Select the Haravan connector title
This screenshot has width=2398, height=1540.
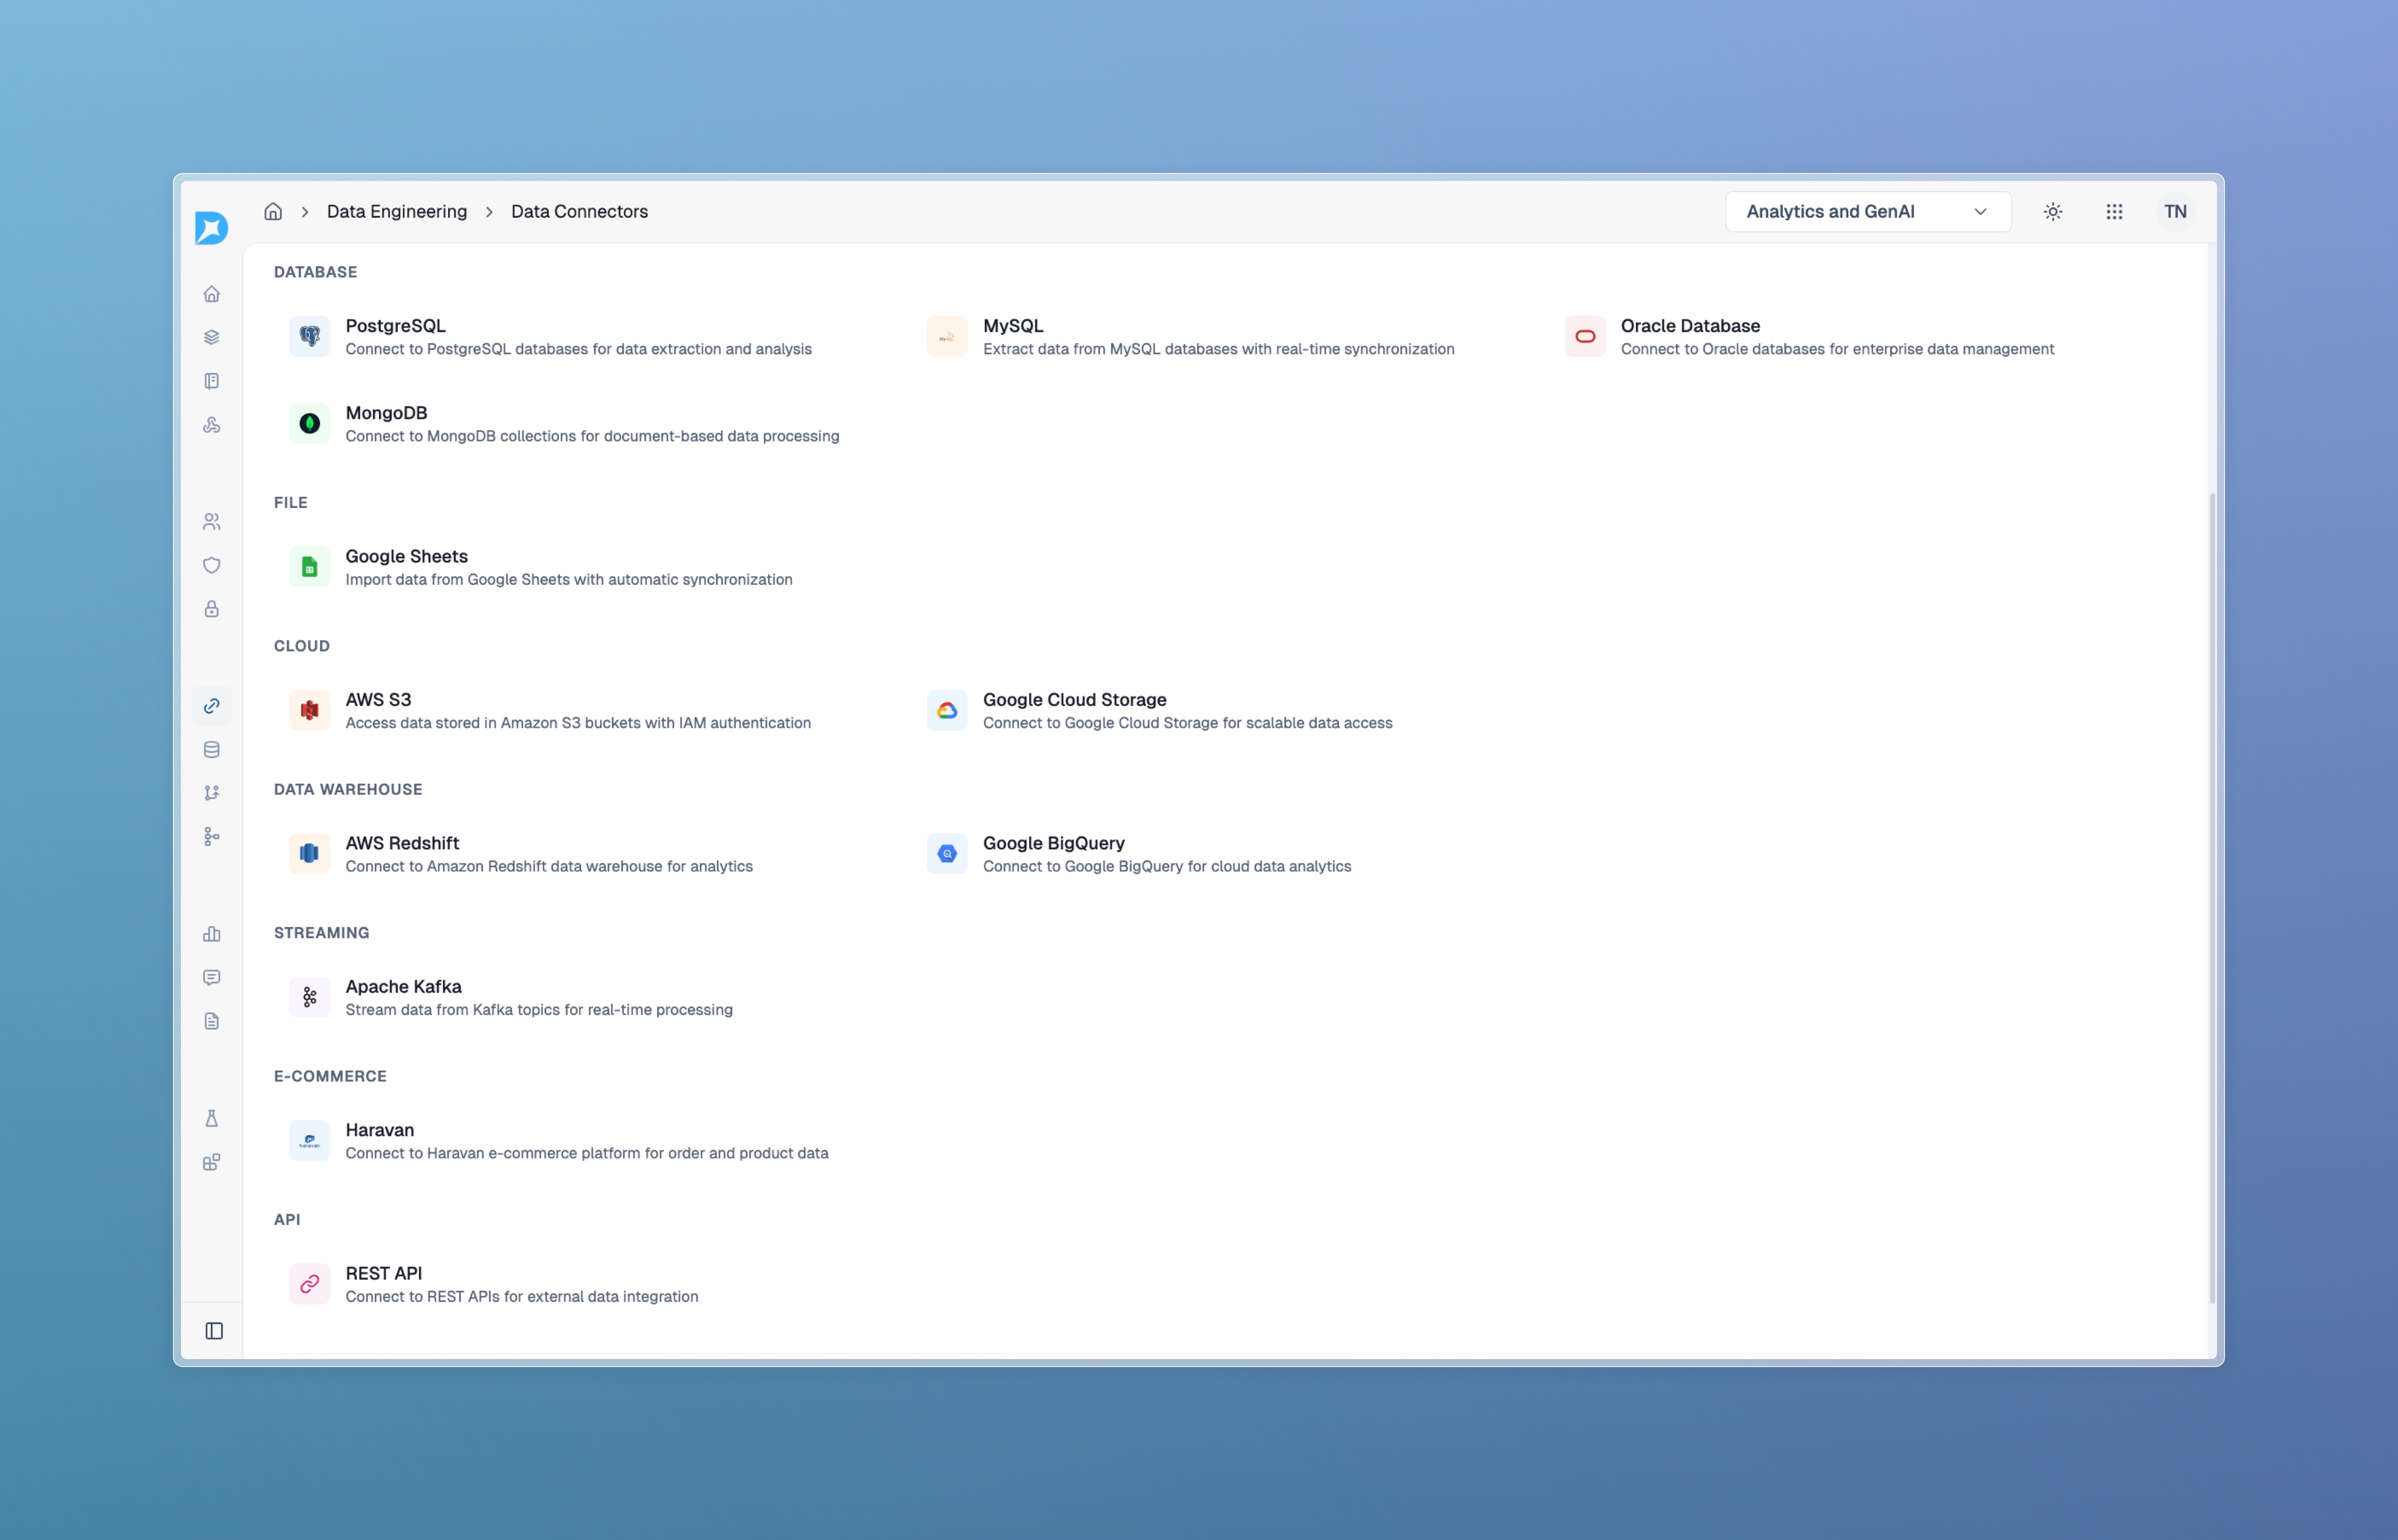coord(379,1130)
